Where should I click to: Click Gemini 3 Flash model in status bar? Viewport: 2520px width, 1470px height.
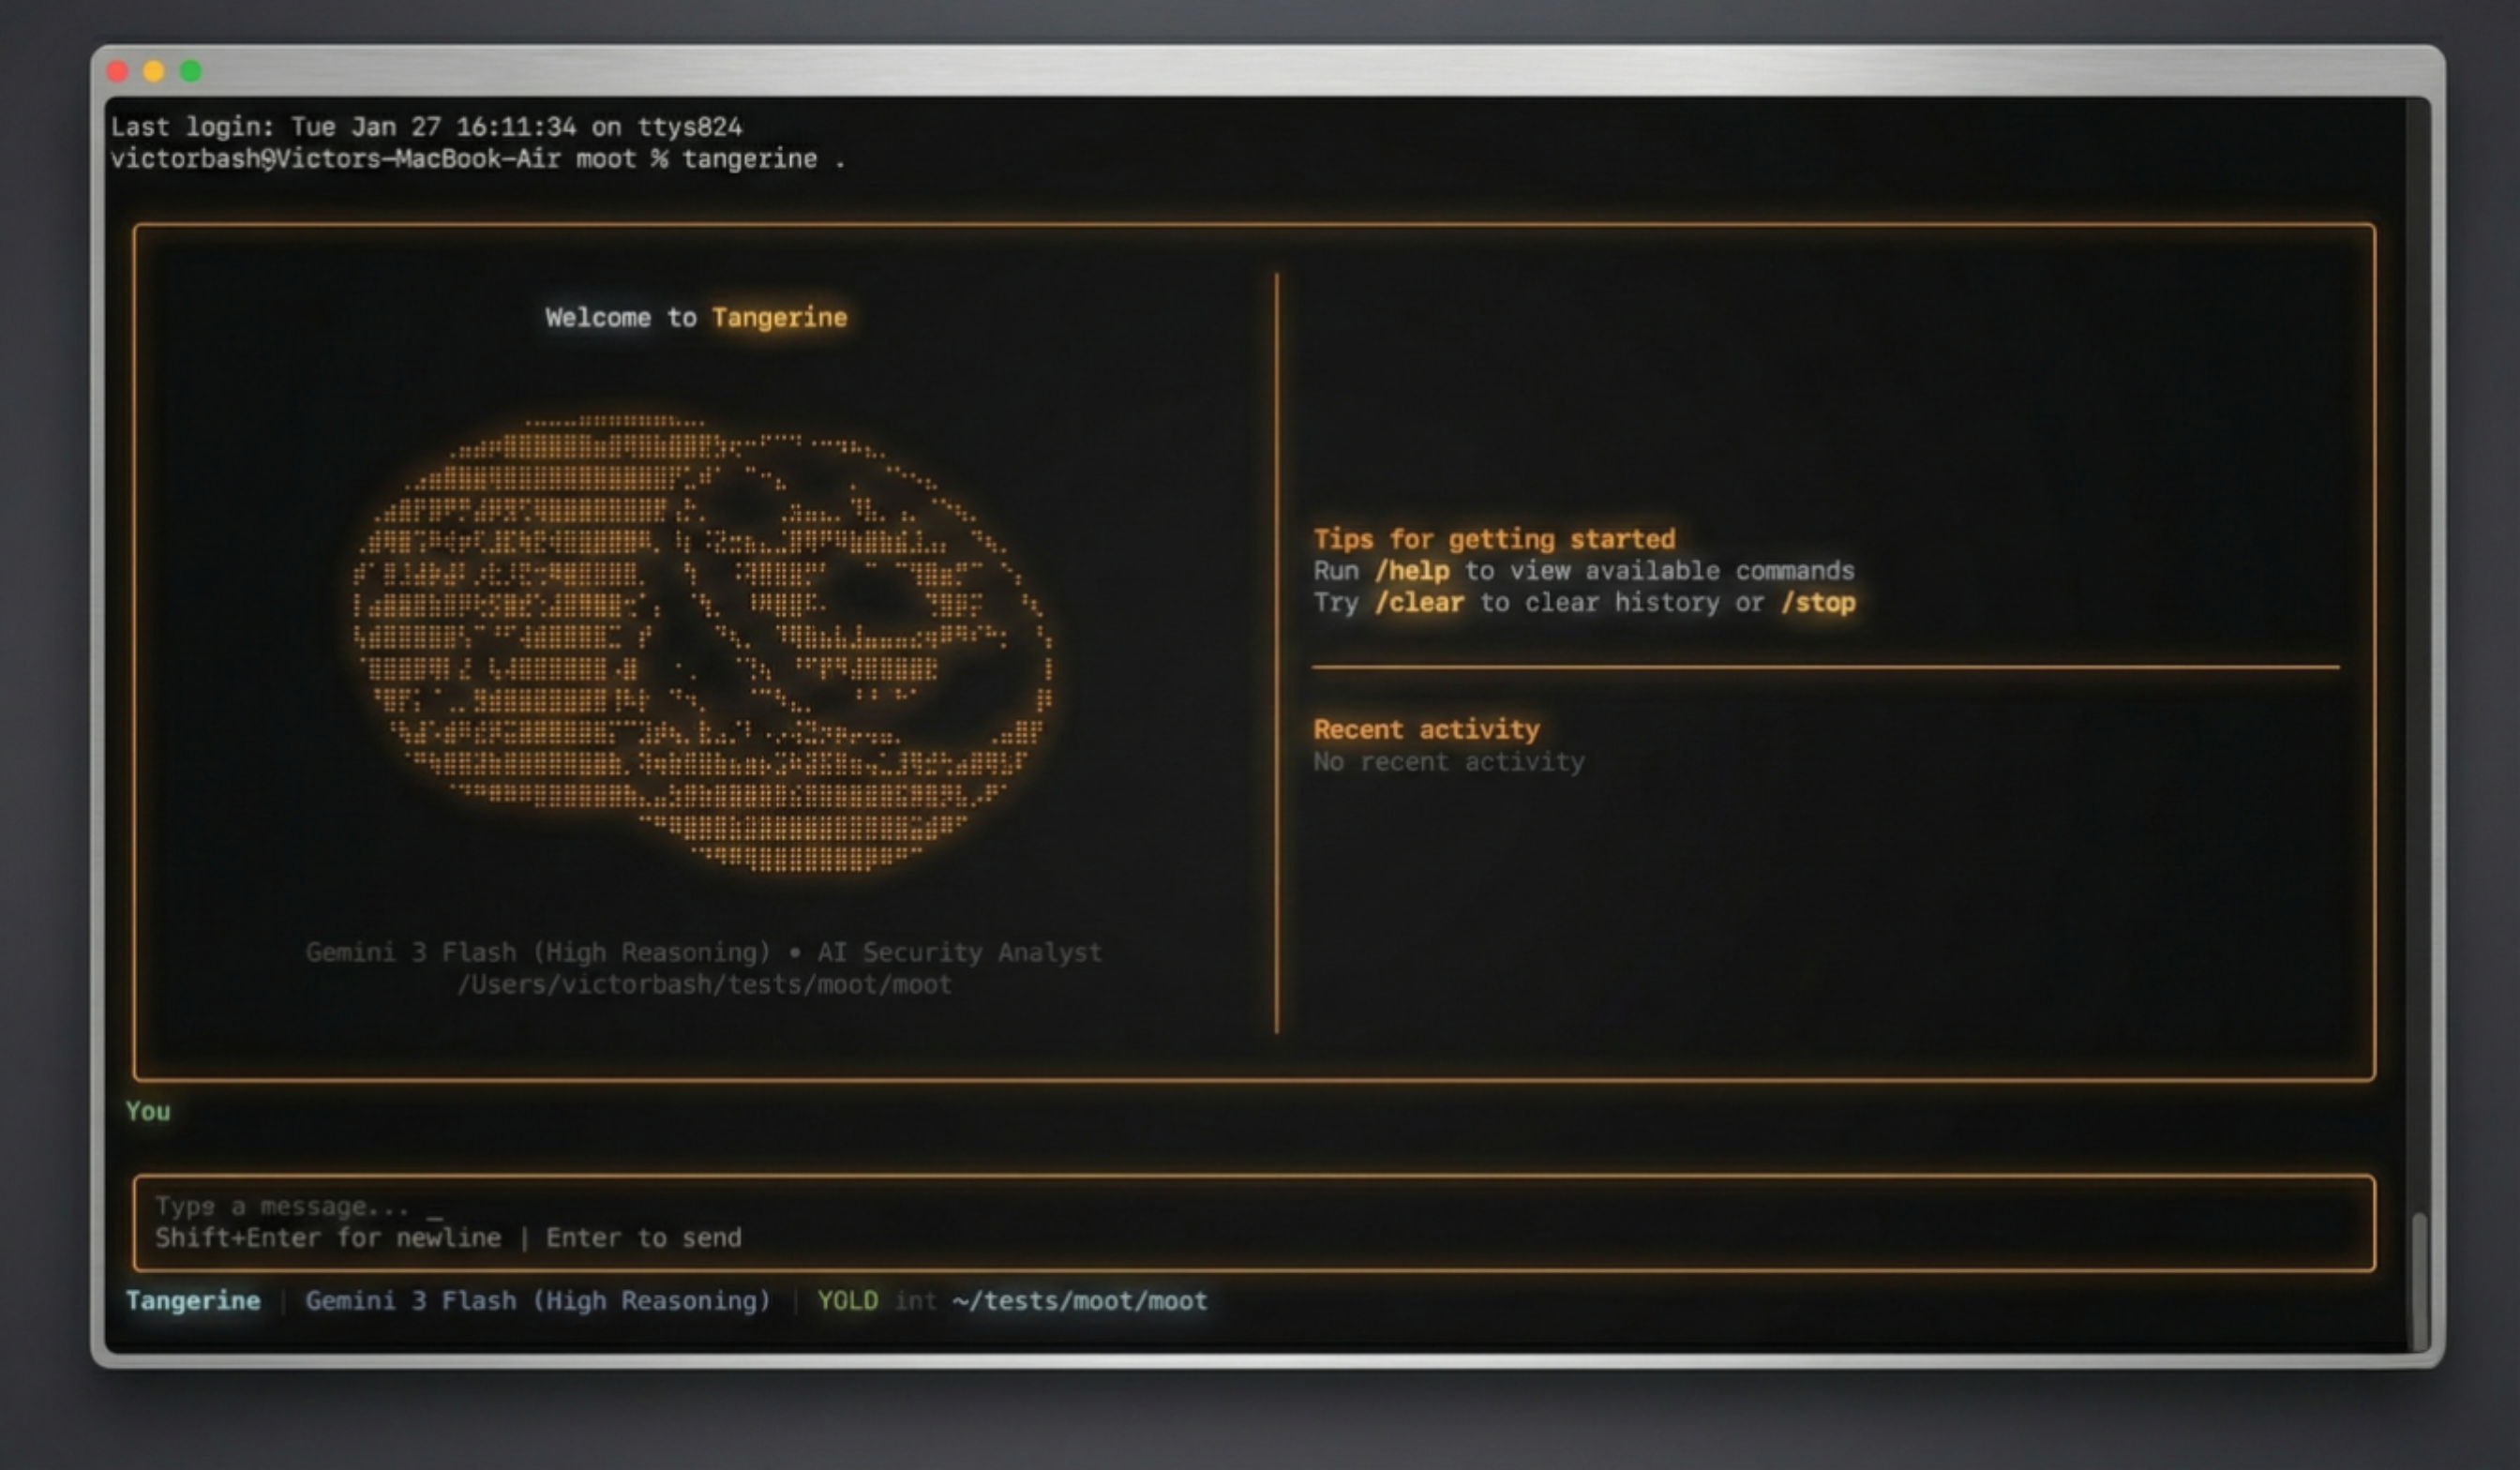[538, 1301]
